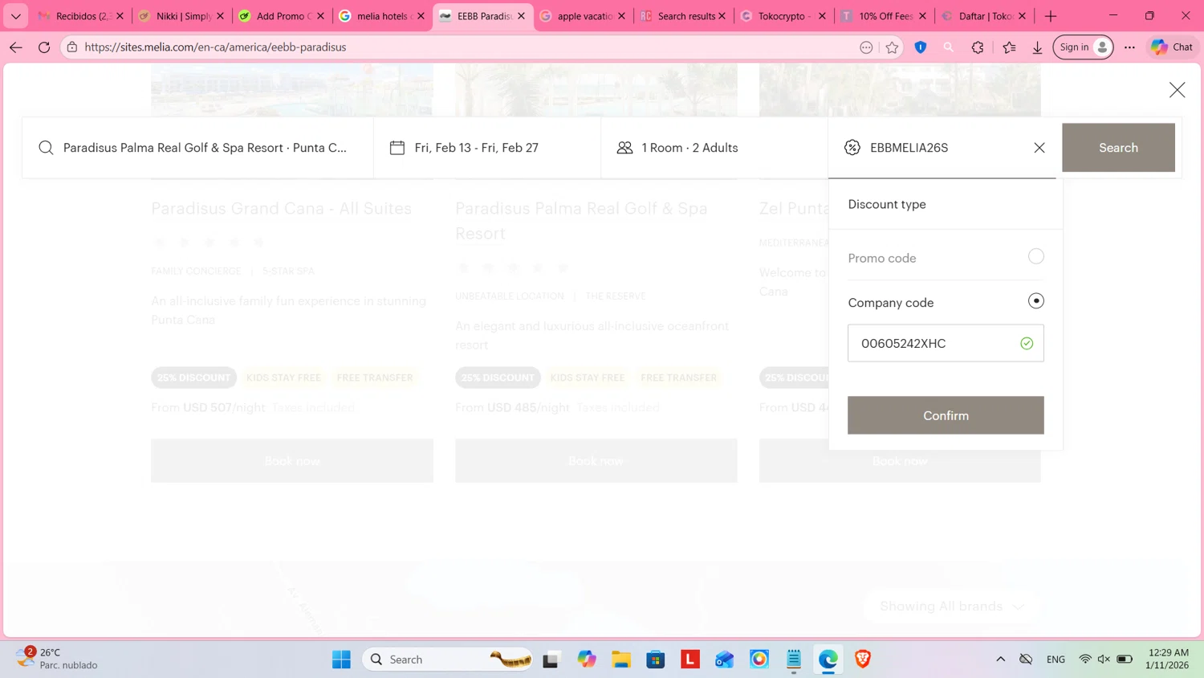
Task: Click the guests icon in the room field
Action: click(x=624, y=148)
